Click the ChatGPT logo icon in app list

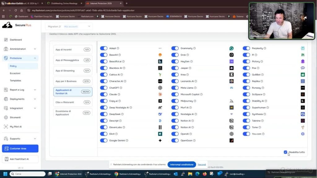tap(160, 88)
